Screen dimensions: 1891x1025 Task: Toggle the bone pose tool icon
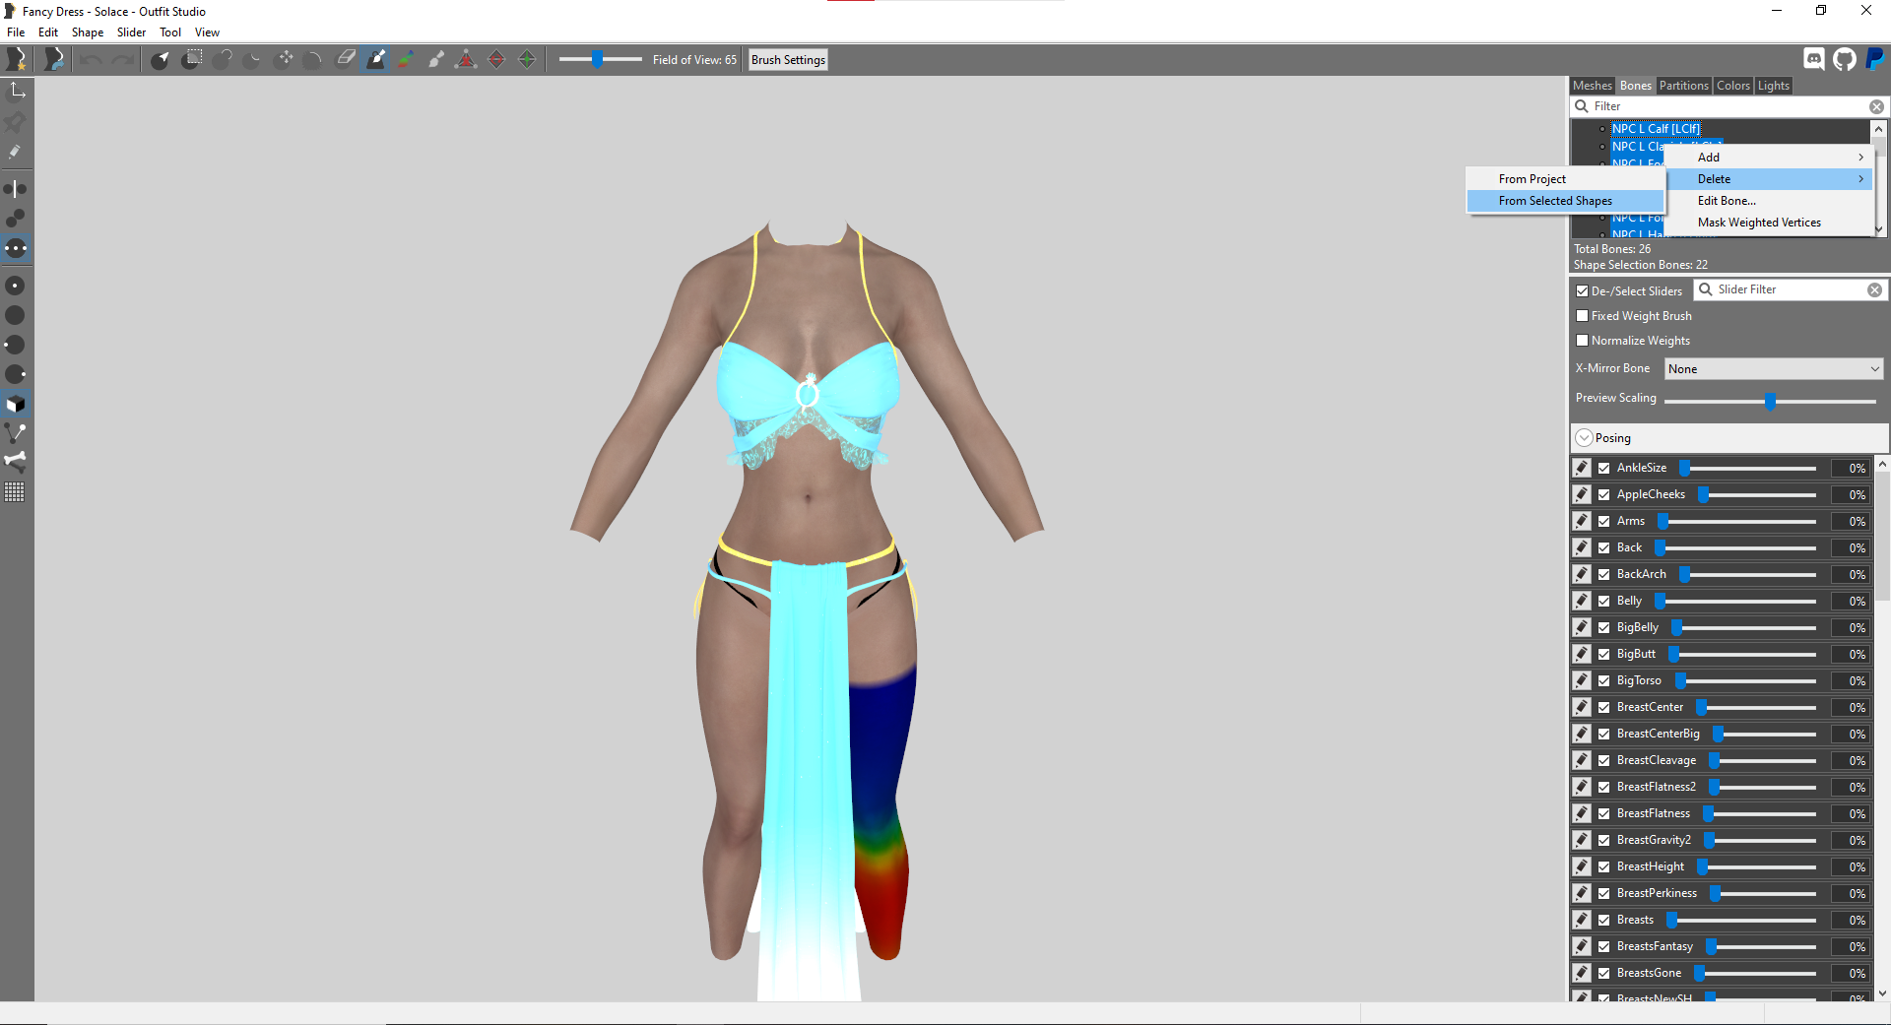tap(15, 461)
